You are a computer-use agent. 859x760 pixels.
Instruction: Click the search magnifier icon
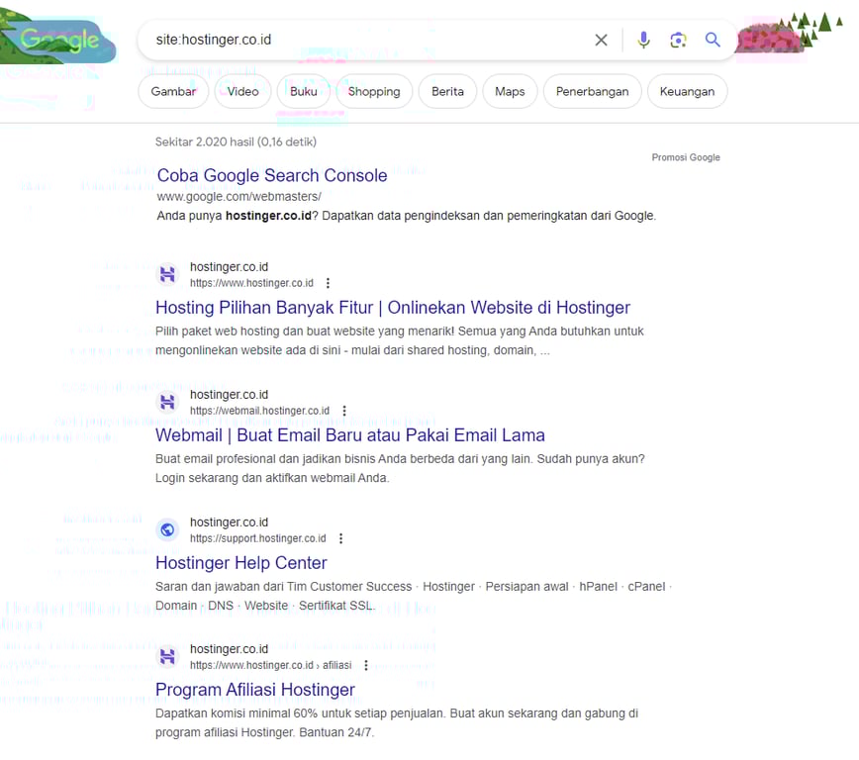(x=713, y=41)
